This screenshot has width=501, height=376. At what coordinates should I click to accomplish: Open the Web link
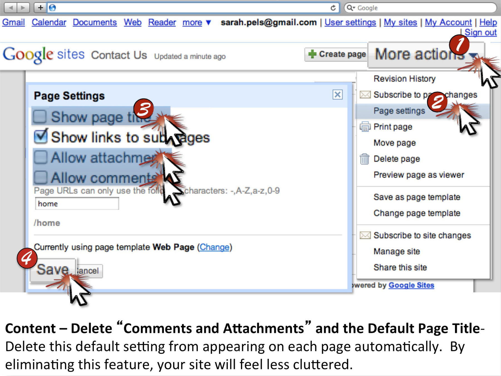(132, 22)
